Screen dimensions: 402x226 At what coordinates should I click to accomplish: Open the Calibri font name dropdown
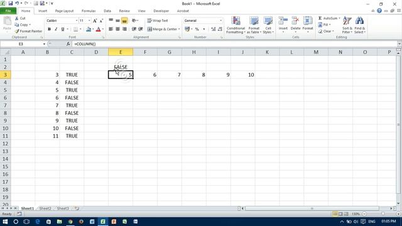[x=77, y=21]
